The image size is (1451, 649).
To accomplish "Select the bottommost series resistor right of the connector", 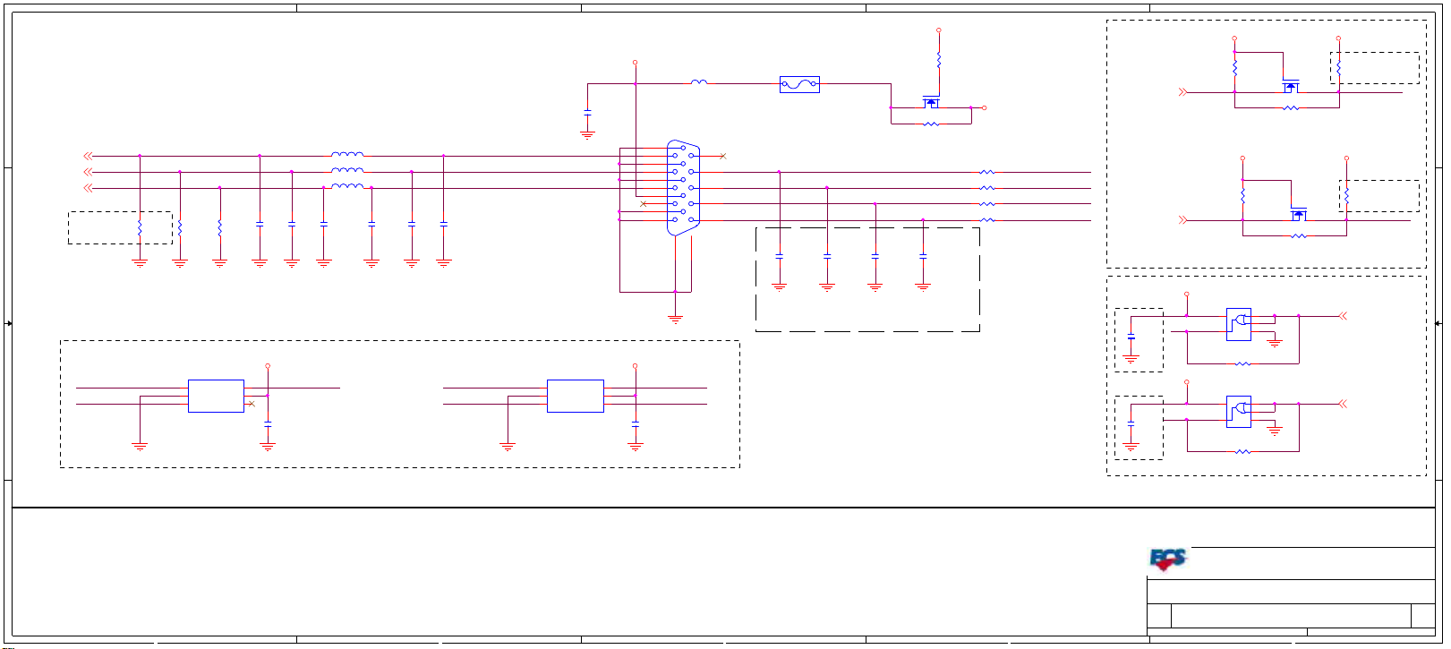I will [x=986, y=220].
